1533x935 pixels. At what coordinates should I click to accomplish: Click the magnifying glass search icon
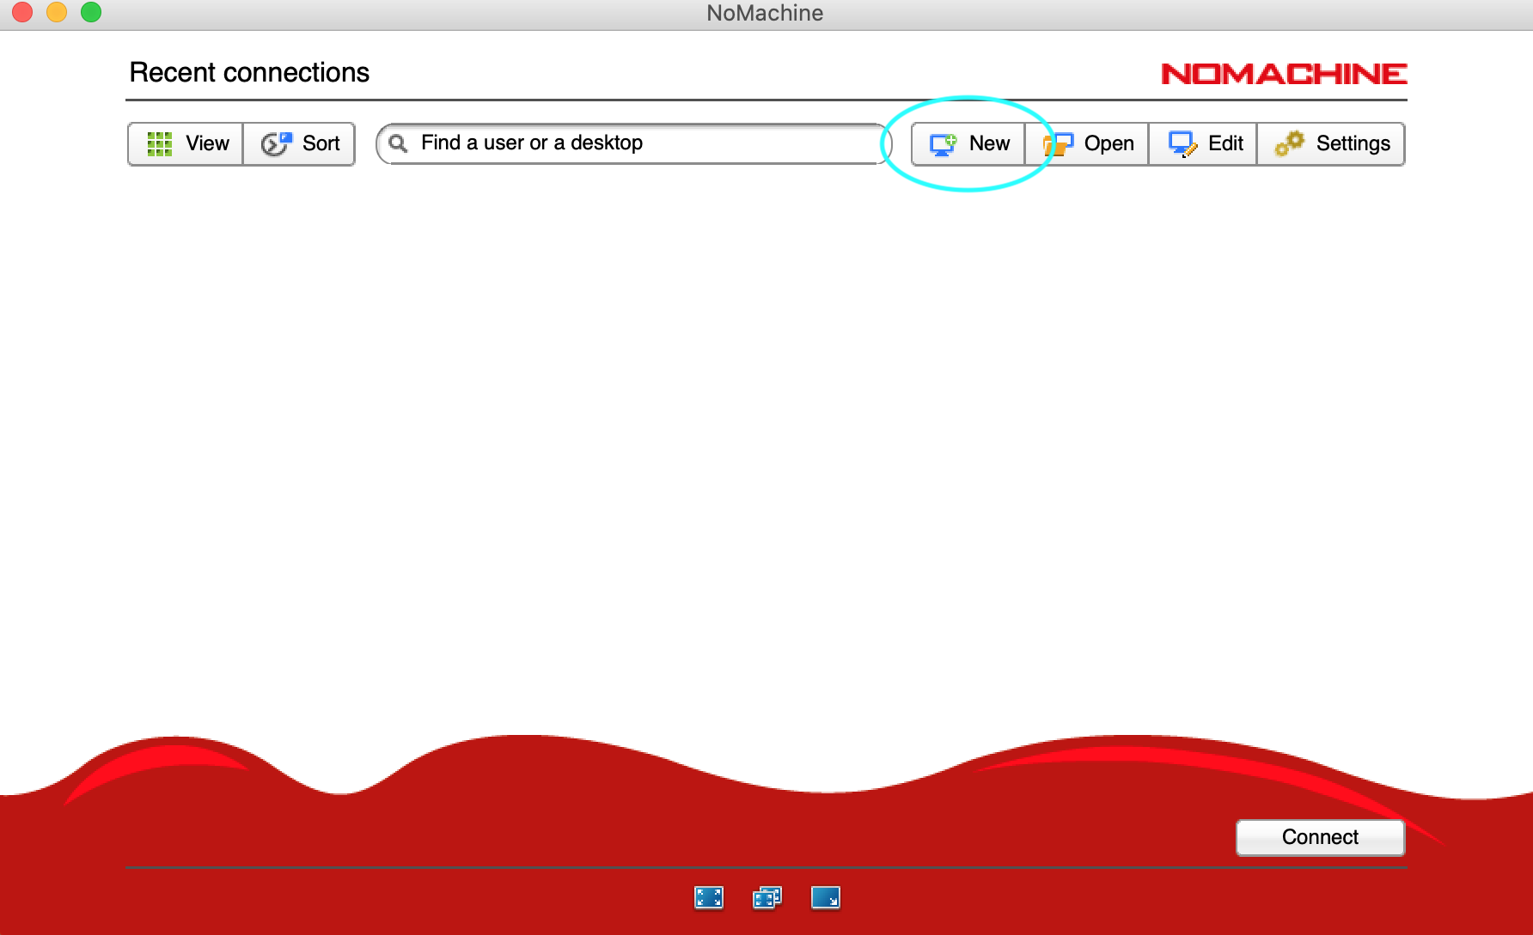click(398, 143)
